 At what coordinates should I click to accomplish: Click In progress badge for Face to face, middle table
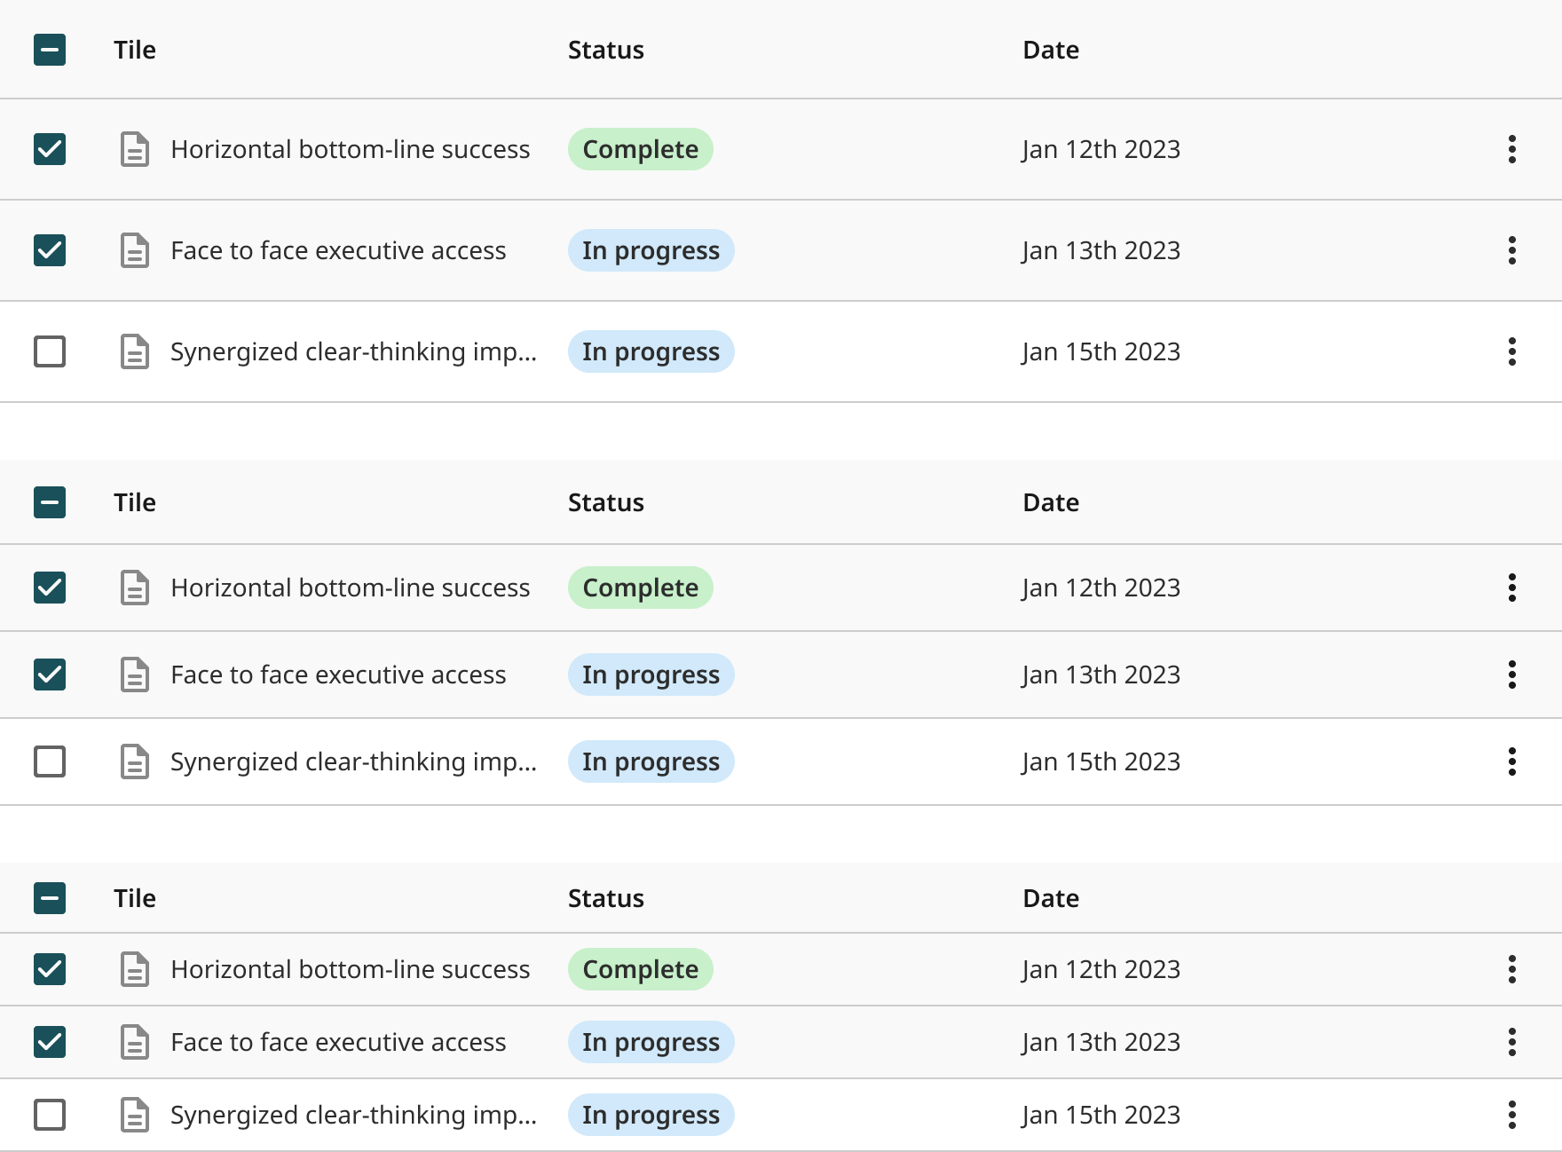tap(651, 675)
